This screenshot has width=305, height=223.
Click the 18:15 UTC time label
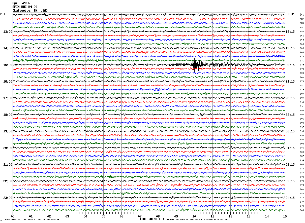290,32
